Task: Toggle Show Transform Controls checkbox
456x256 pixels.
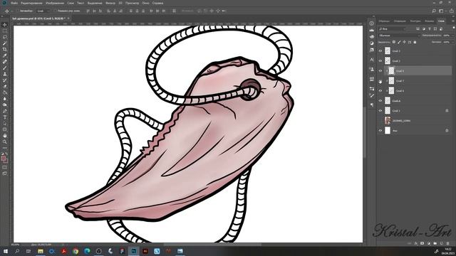Action: click(x=55, y=11)
